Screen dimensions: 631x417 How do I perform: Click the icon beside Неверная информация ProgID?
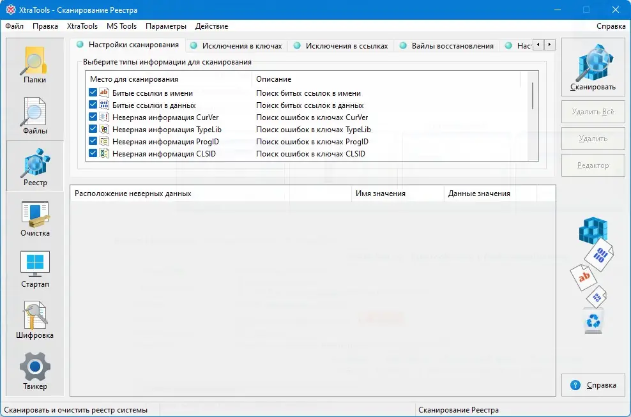(x=104, y=141)
